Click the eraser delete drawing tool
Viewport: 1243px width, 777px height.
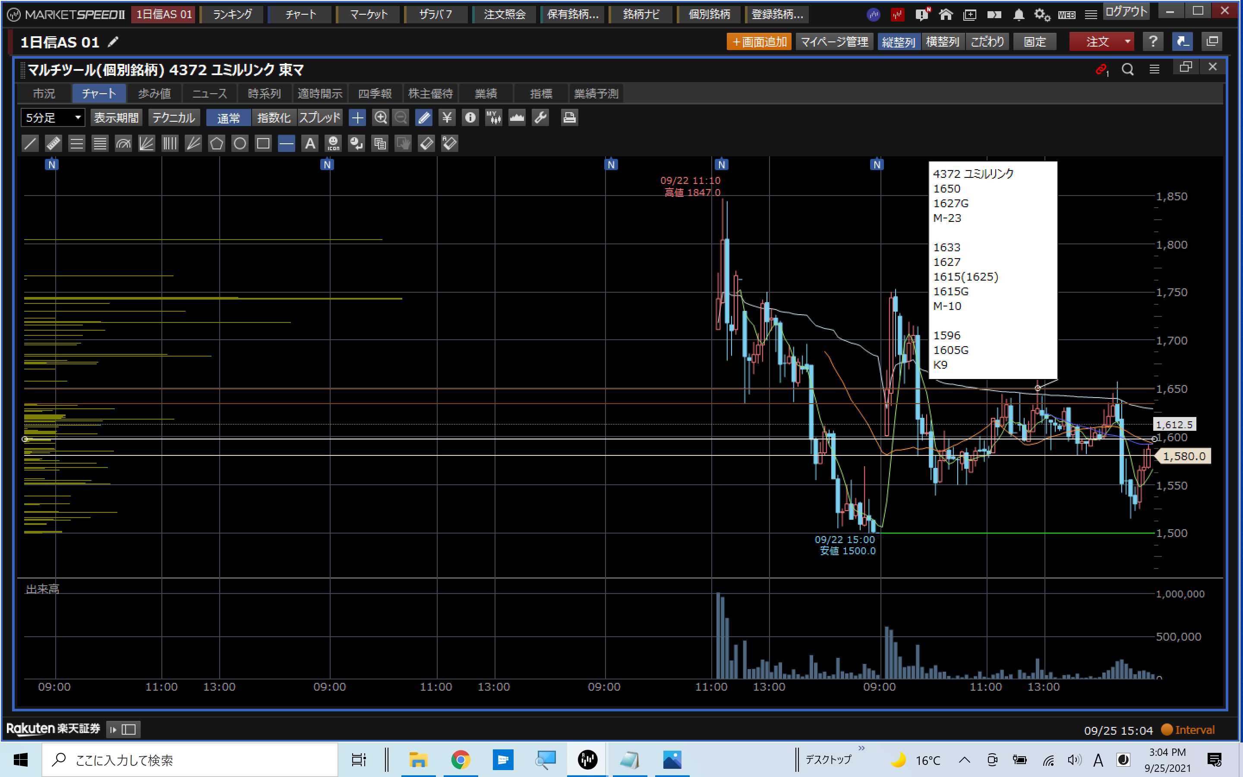pyautogui.click(x=426, y=143)
